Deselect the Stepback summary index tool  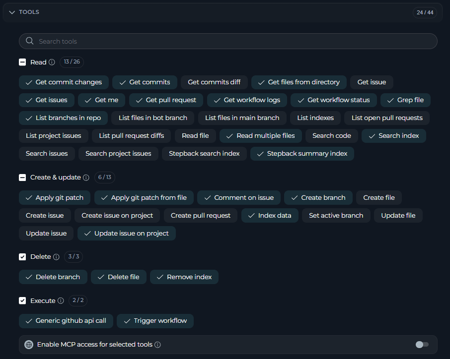click(x=302, y=154)
